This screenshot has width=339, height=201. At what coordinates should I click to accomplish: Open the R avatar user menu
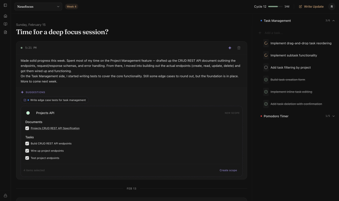[x=332, y=6]
